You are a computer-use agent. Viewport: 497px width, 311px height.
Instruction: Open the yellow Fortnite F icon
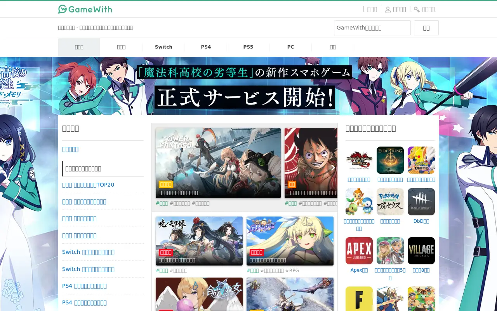coord(359,299)
